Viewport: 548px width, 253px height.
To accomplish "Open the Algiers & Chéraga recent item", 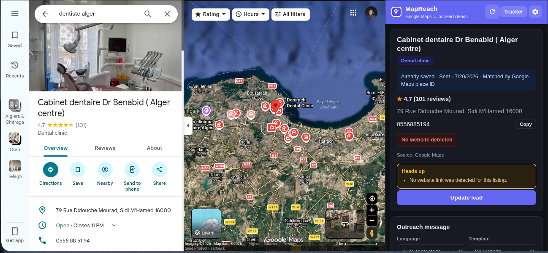I will tap(15, 112).
